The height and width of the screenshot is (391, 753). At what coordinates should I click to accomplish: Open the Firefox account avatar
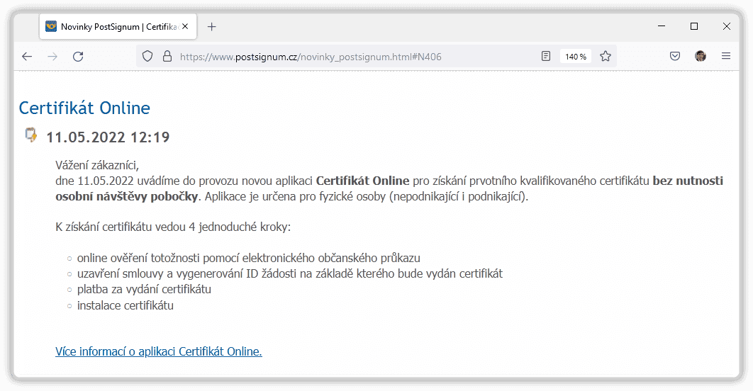tap(700, 57)
